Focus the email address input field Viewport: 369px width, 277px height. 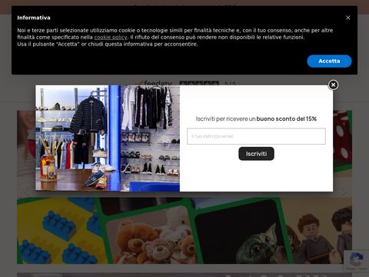tap(256, 136)
